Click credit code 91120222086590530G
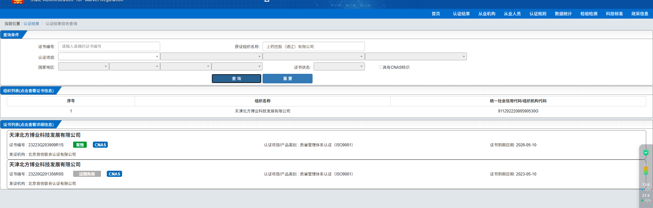Viewport: 653px width, 208px height. click(518, 111)
